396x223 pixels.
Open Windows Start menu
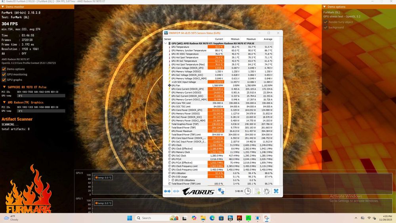[129, 218]
